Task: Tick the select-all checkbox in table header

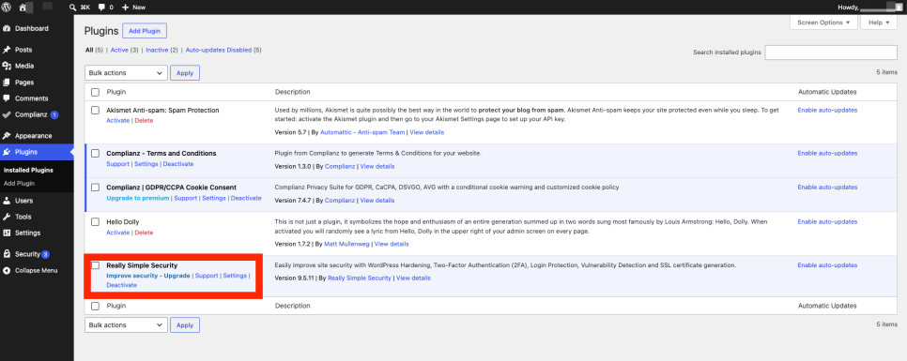Action: point(96,92)
